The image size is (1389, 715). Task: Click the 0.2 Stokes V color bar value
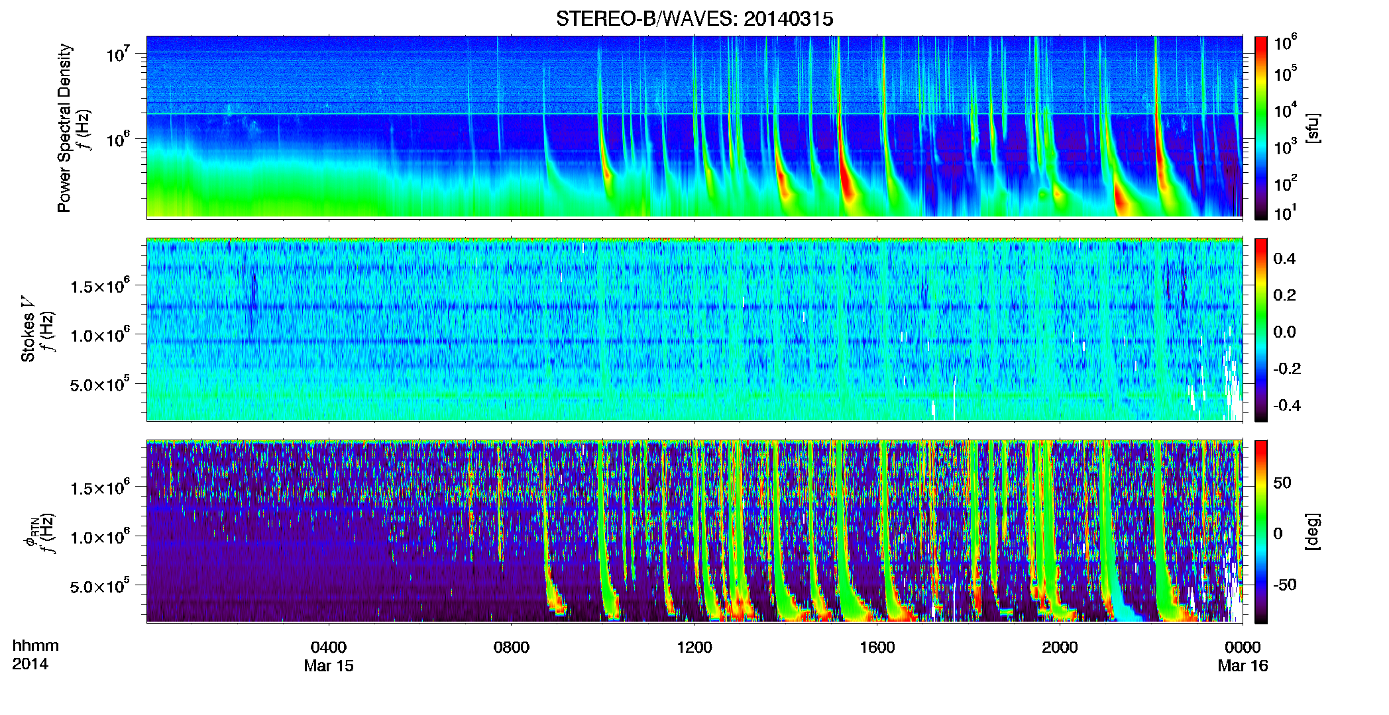coord(1284,295)
